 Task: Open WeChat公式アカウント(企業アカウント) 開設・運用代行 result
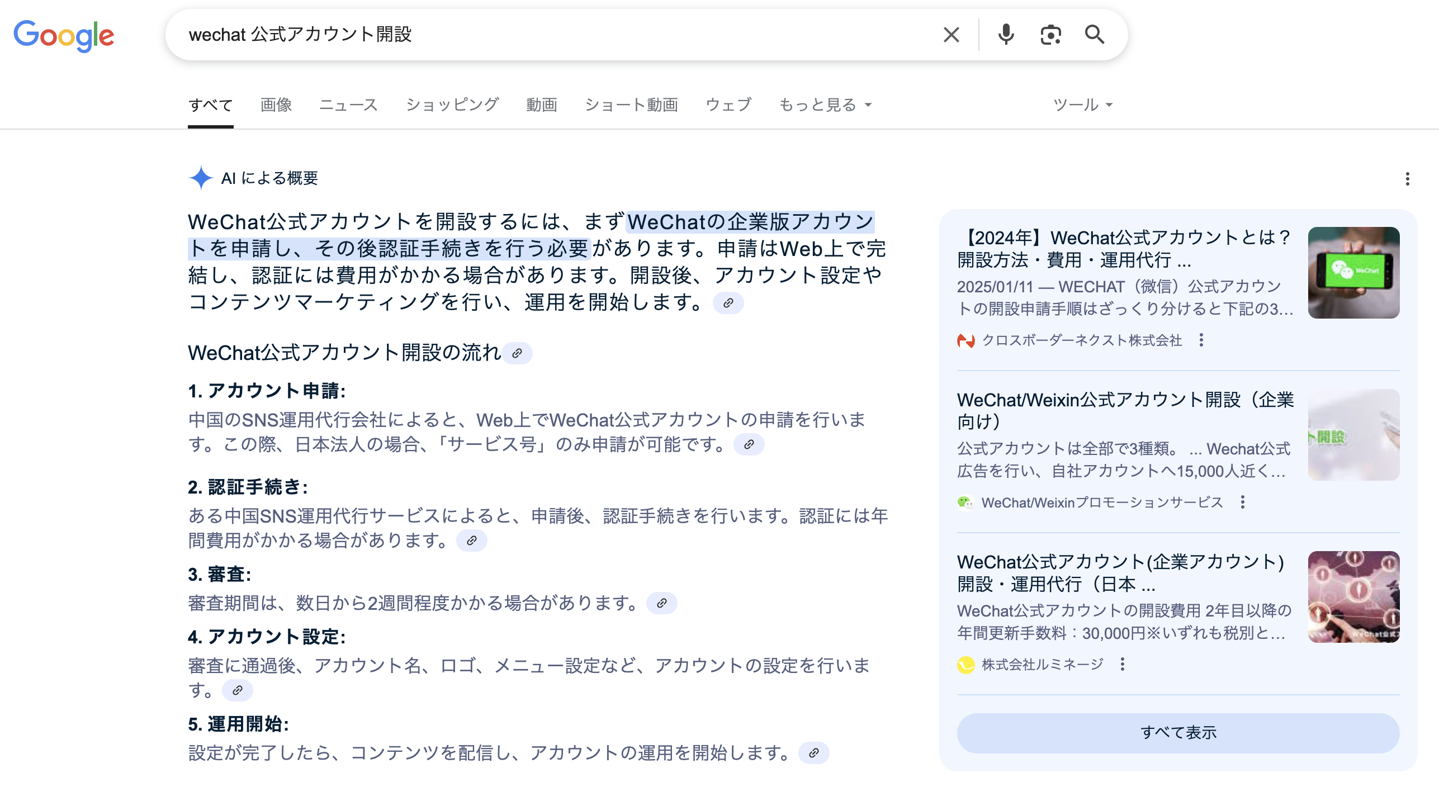tap(1120, 573)
